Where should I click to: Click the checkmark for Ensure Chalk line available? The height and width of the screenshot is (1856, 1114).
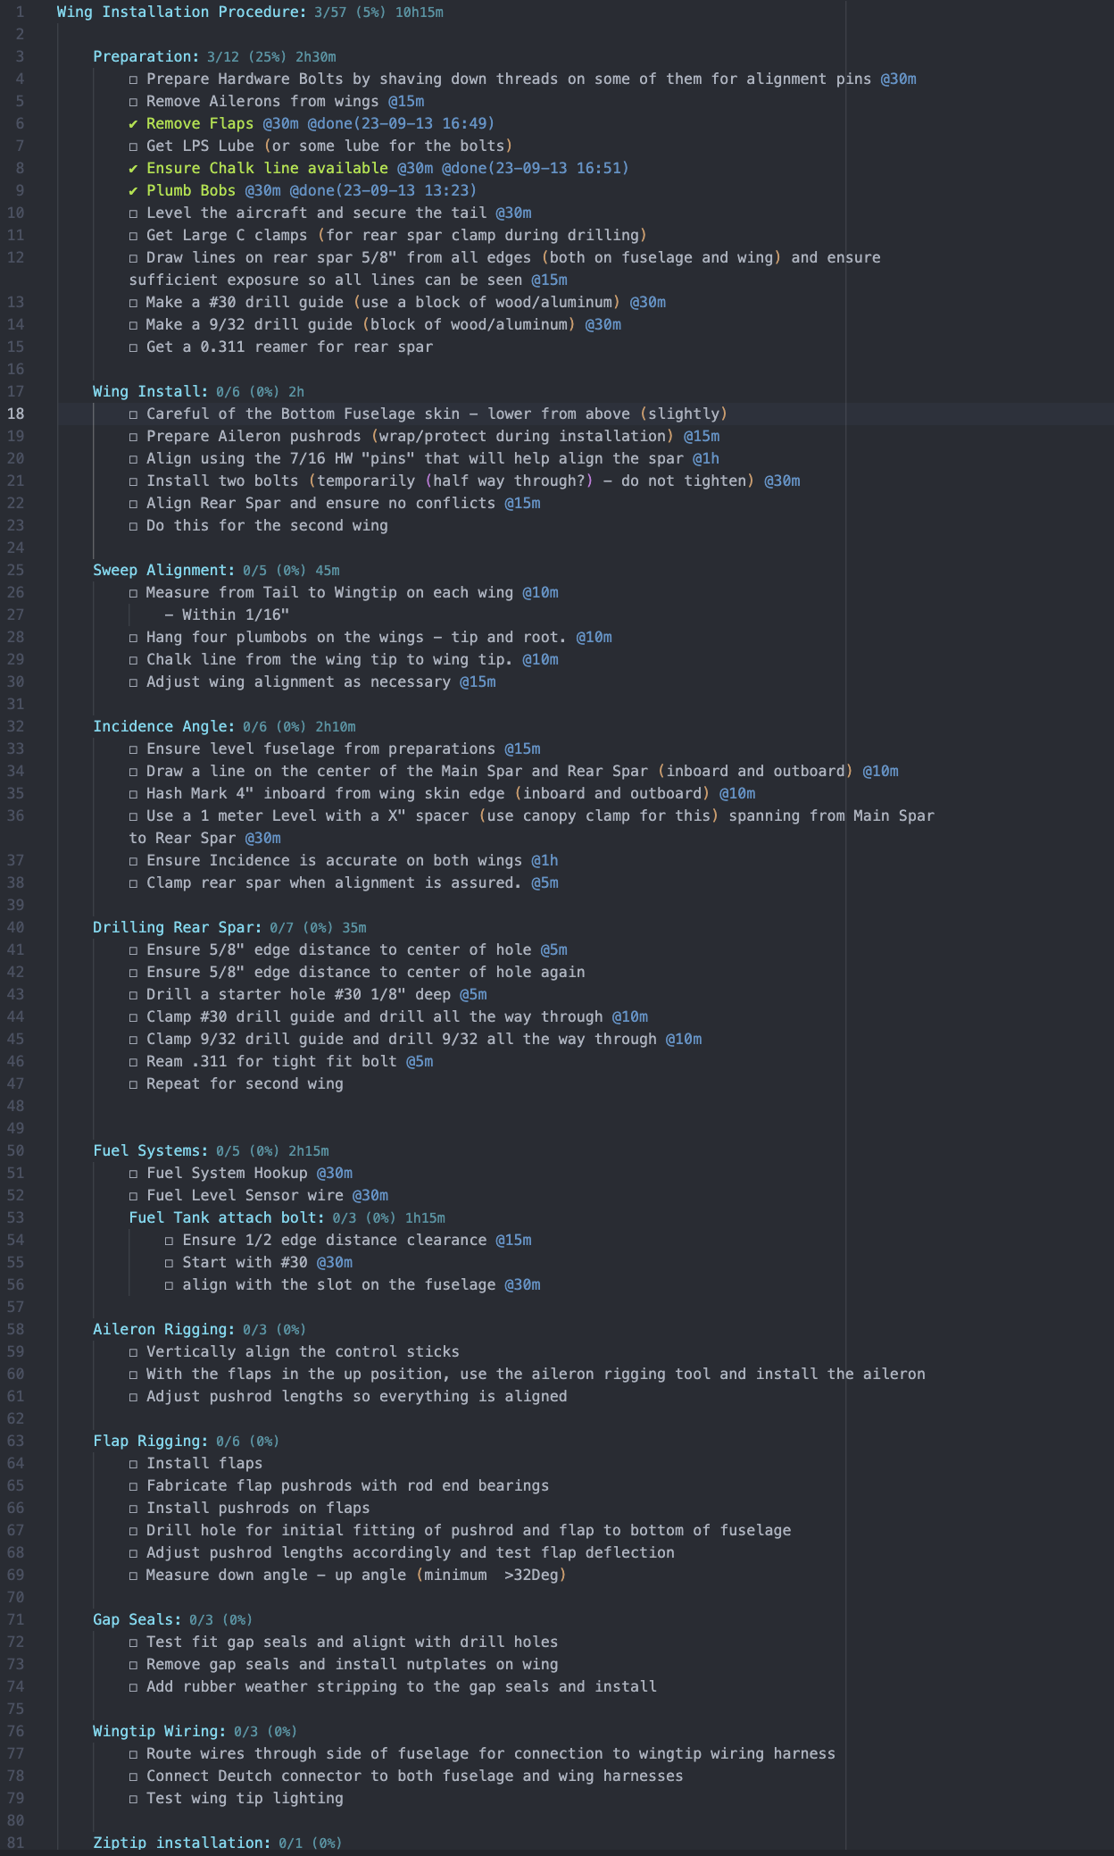[133, 168]
